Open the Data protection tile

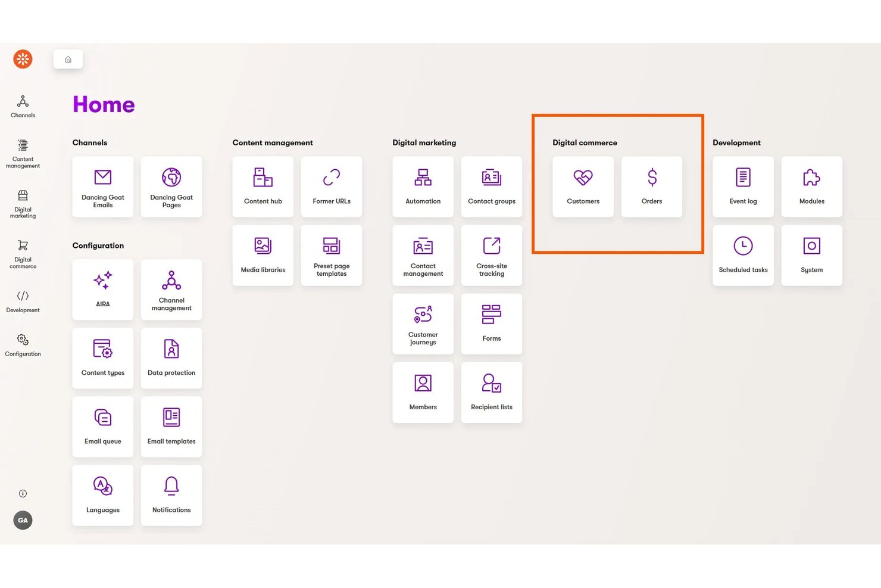171,358
